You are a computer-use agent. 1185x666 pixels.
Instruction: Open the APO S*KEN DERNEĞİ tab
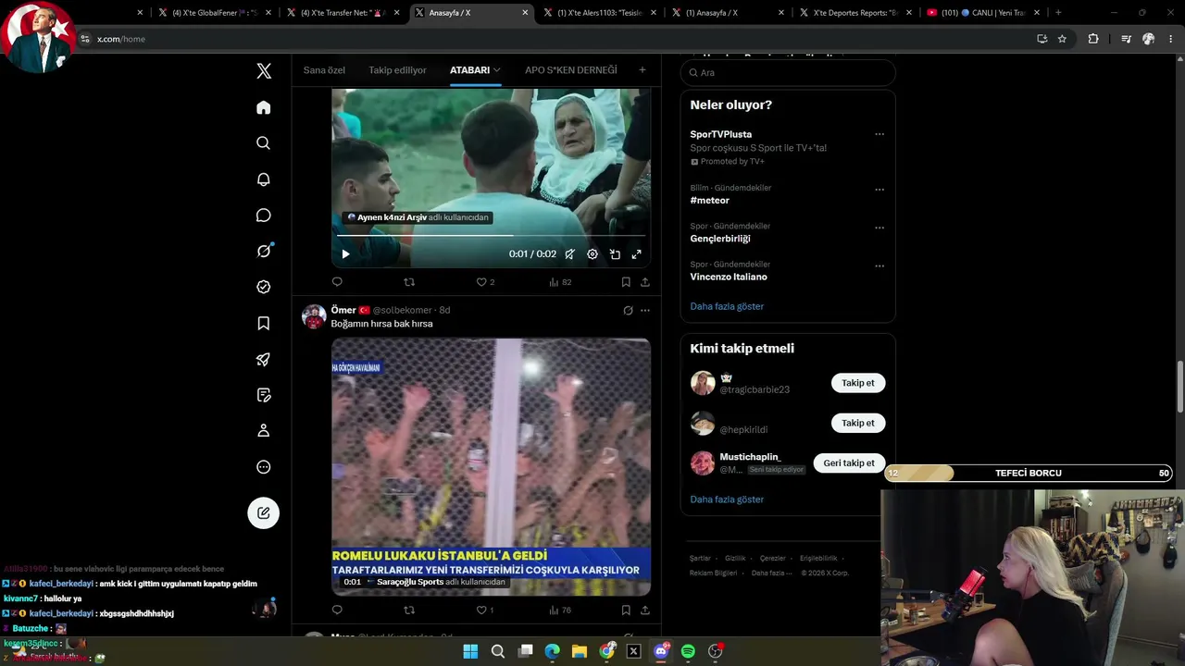[x=570, y=70]
